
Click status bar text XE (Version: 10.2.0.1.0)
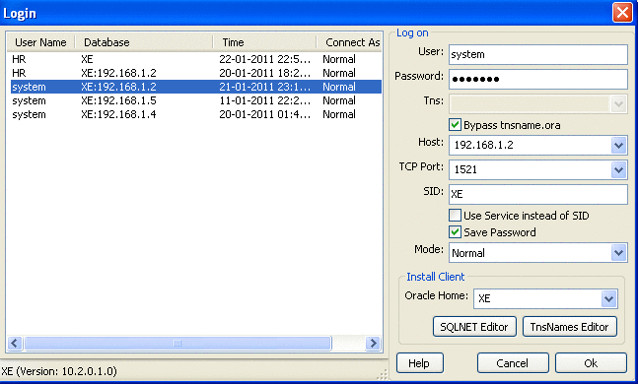click(59, 371)
